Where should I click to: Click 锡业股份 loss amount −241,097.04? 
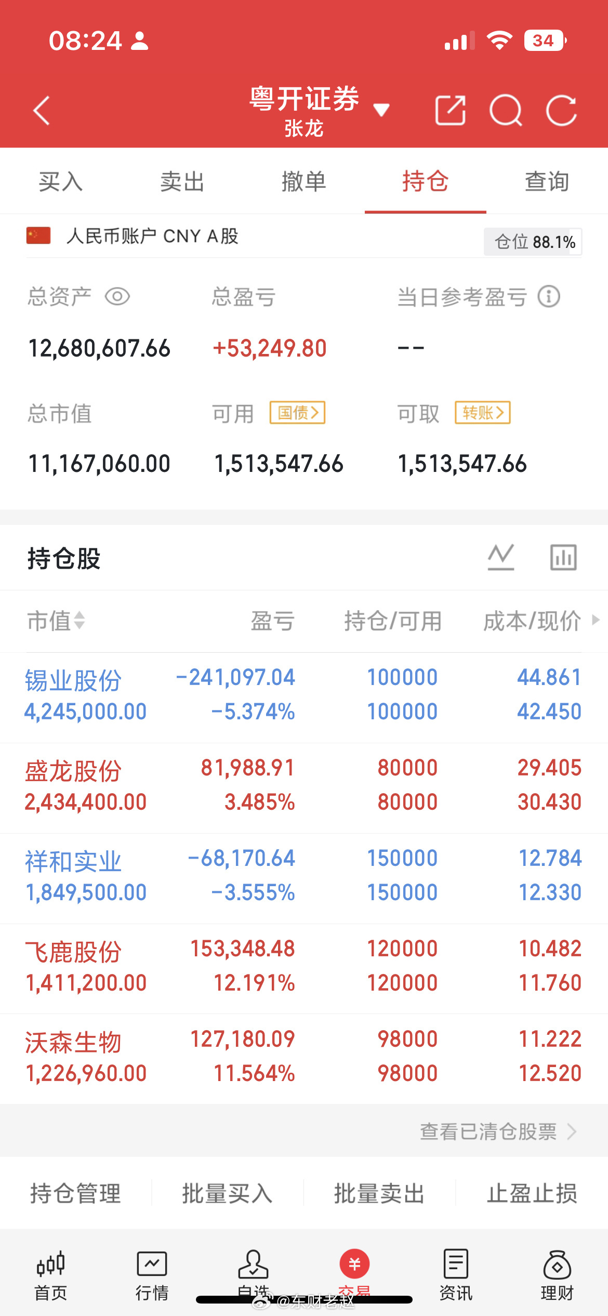click(235, 677)
